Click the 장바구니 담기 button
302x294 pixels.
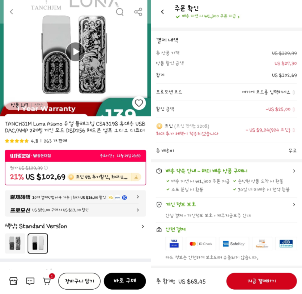point(79,281)
